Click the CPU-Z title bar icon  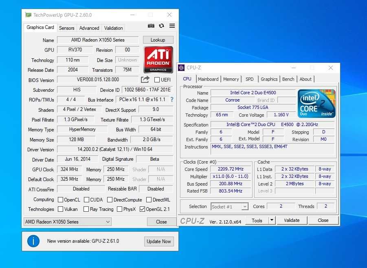coord(181,68)
